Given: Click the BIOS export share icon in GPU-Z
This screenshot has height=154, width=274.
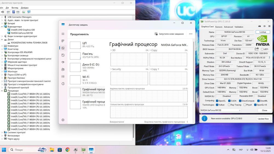Looking at the screenshot, I should click(x=257, y=49).
